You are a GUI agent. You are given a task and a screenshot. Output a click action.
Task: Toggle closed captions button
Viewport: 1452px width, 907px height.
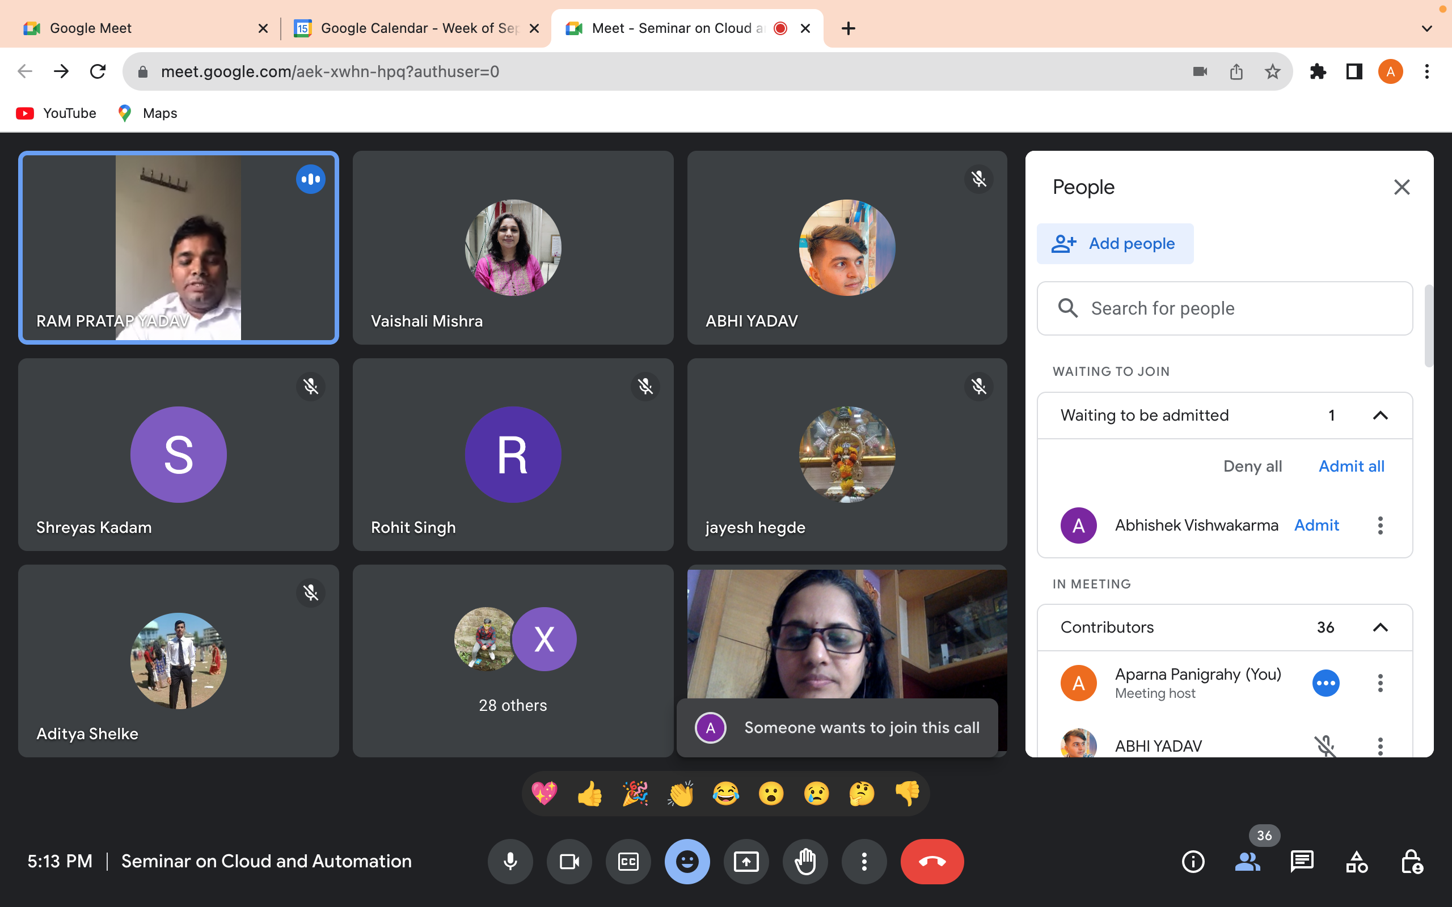coord(628,862)
